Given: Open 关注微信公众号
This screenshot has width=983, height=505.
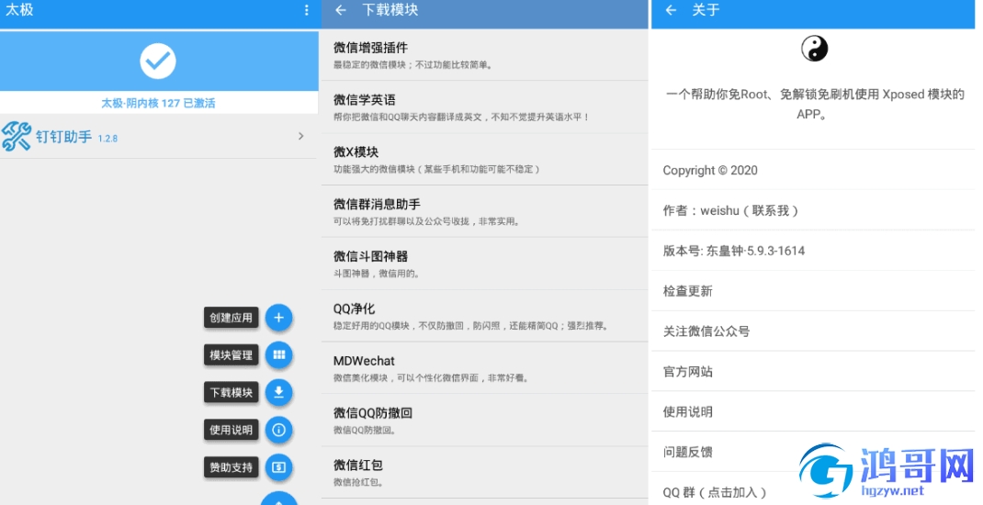Looking at the screenshot, I should 813,331.
